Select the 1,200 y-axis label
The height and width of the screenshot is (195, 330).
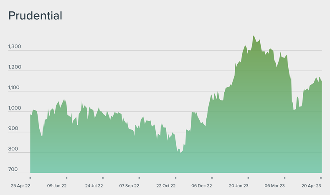tap(15, 67)
